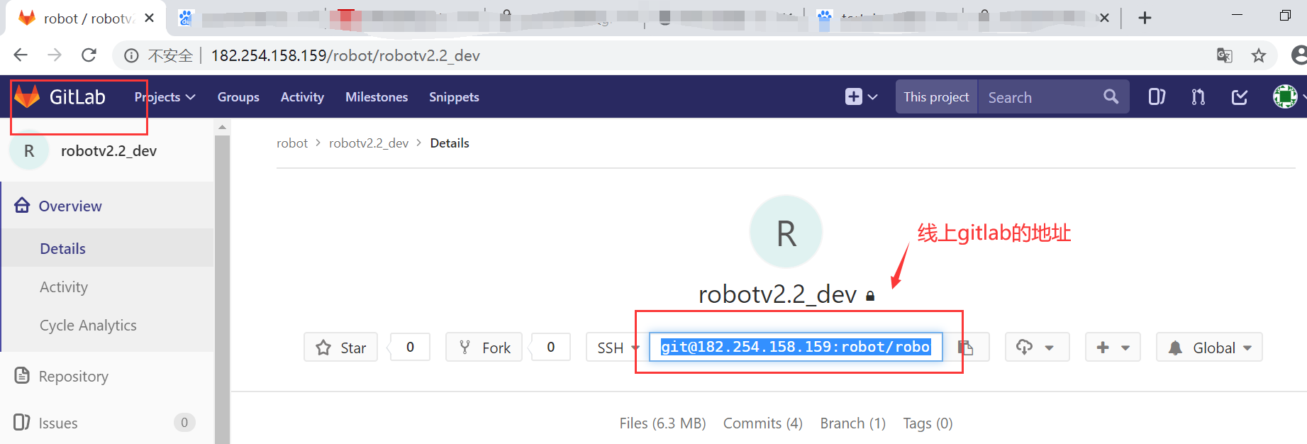Go to Snippets
Viewport: 1307px width, 444px height.
(454, 97)
